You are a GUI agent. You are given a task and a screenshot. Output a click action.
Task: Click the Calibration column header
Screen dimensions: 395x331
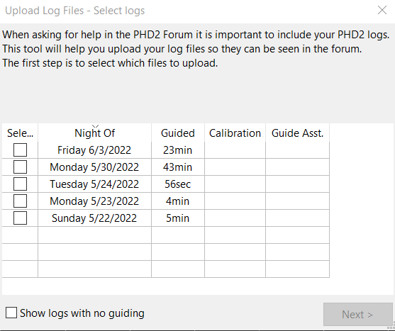(x=235, y=133)
